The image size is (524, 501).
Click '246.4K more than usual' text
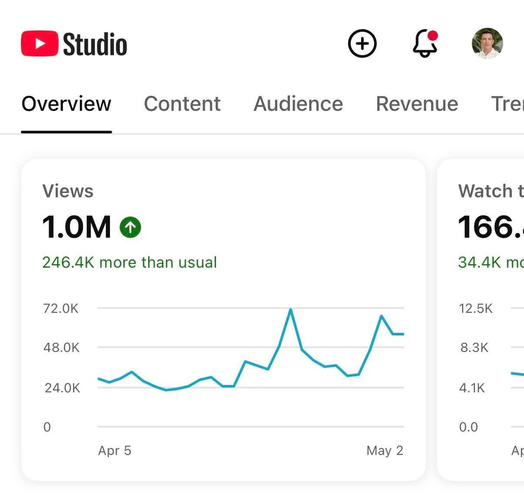[x=130, y=263]
